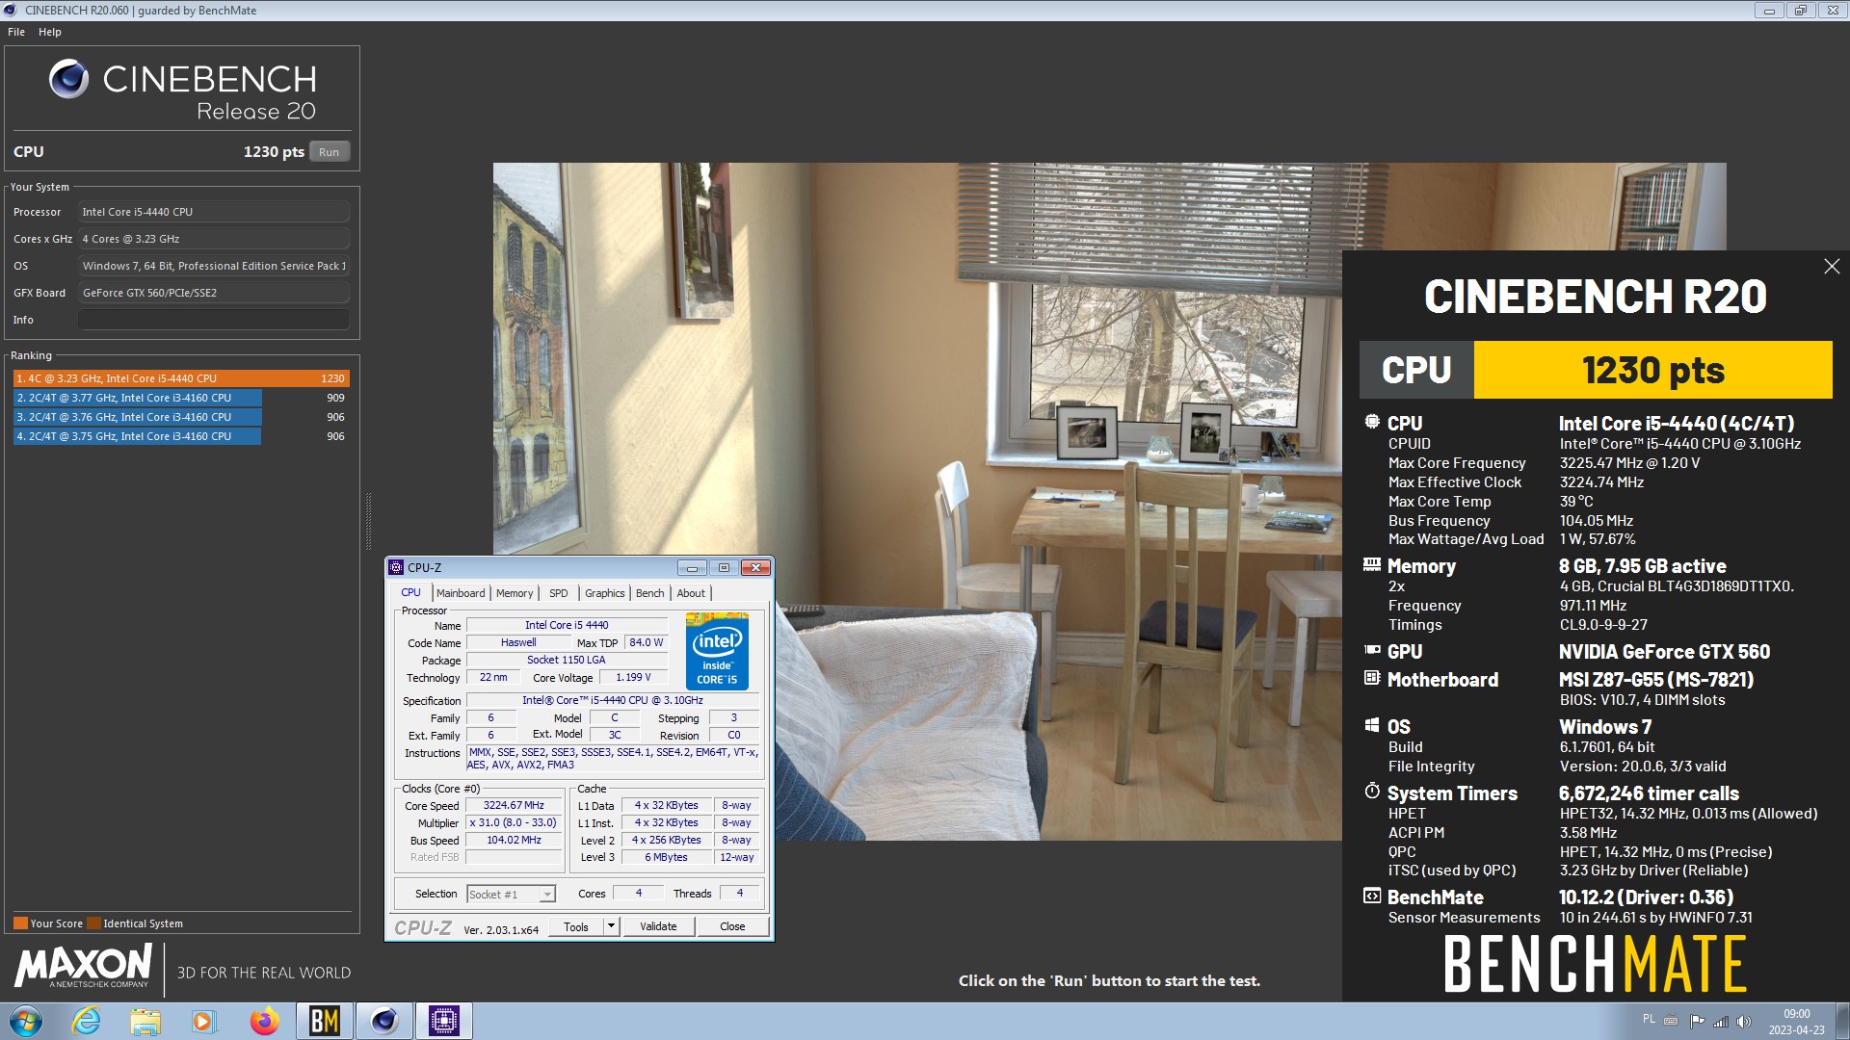Switch to BenchMate via BM taskbar icon

coord(325,1021)
